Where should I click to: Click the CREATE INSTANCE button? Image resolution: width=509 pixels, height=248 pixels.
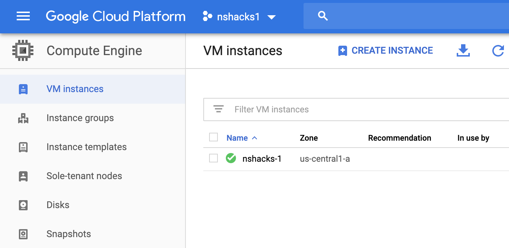click(x=385, y=51)
